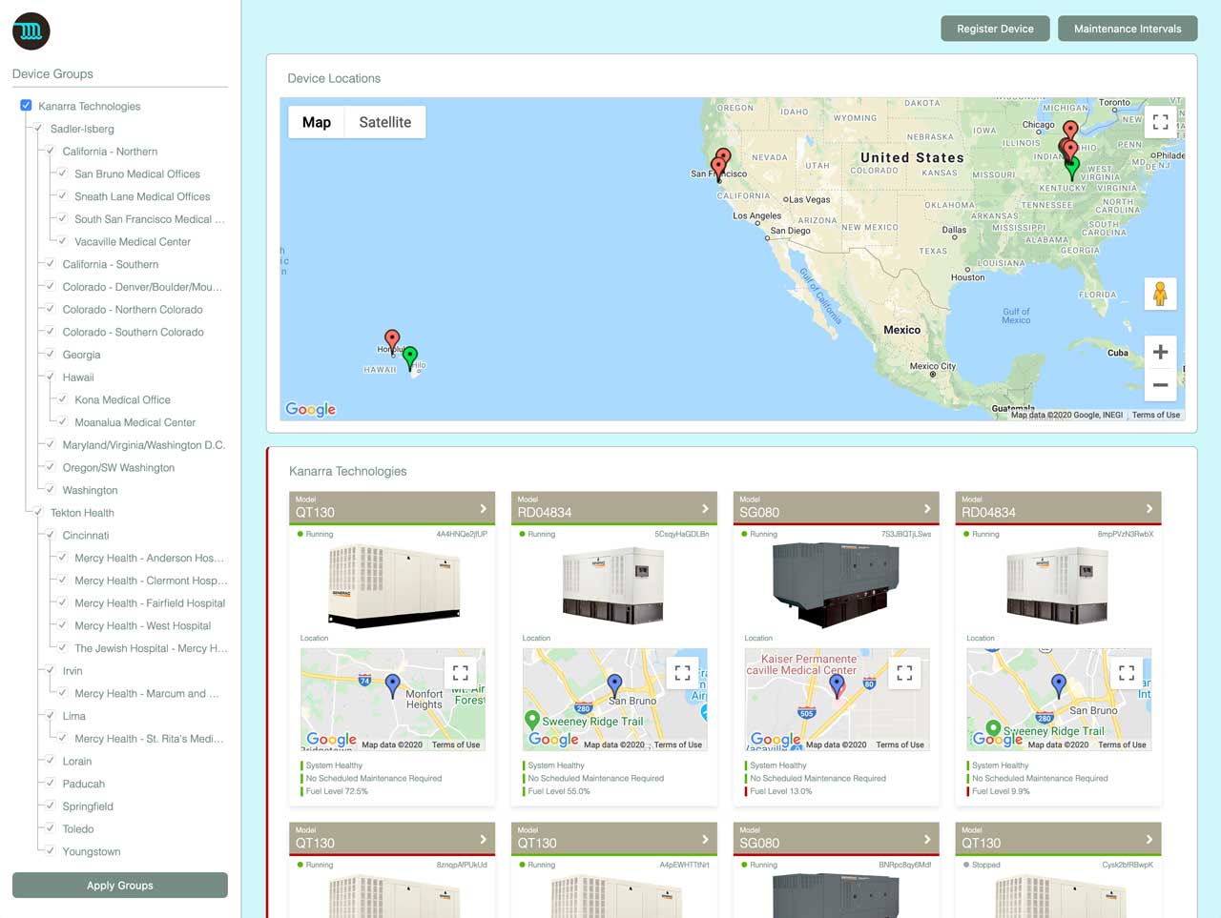Zoom in on the Device Locations map

click(1160, 352)
